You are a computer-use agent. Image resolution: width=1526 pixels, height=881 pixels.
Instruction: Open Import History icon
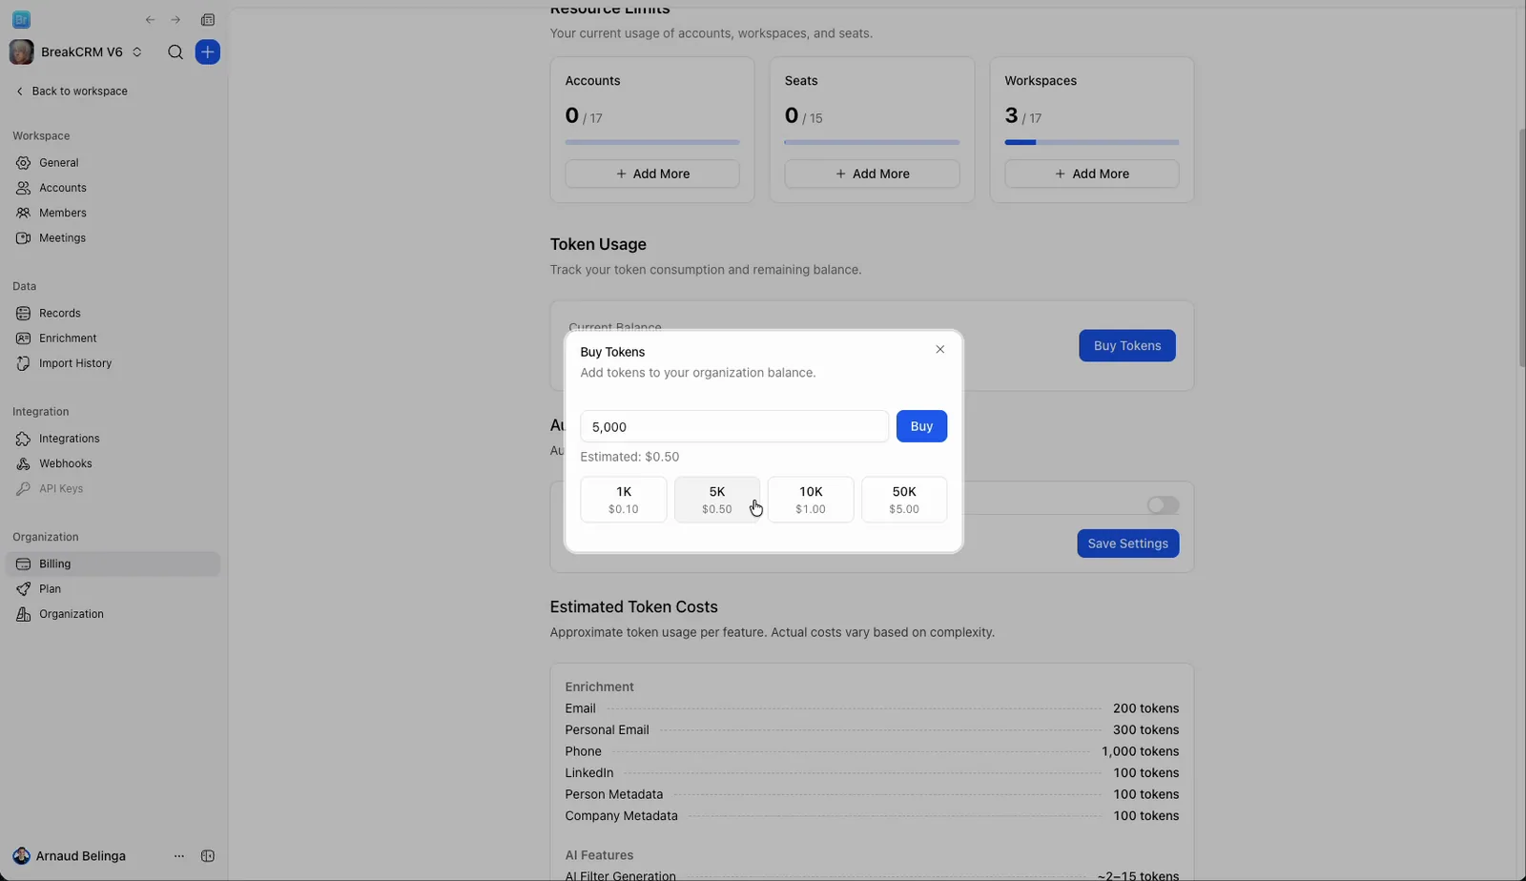23,363
